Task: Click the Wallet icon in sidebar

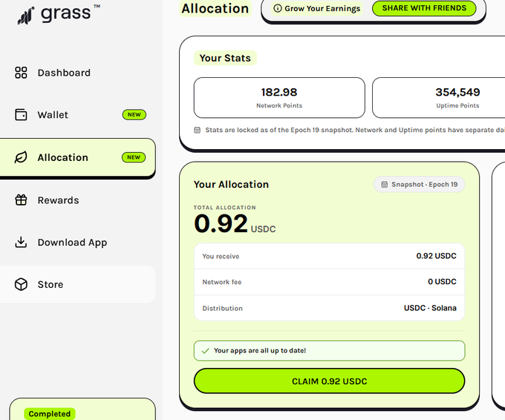Action: click(21, 114)
